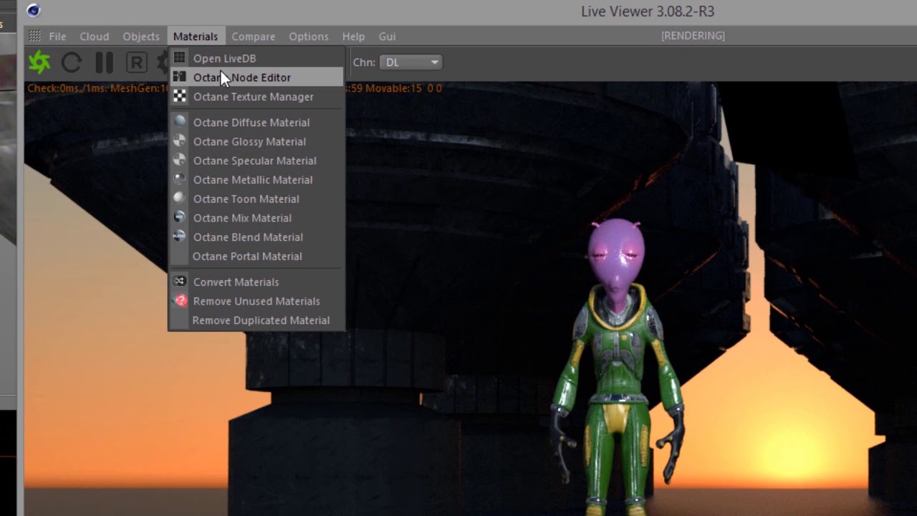Open the Objects menu
Screen dimensions: 917x516
[141, 37]
